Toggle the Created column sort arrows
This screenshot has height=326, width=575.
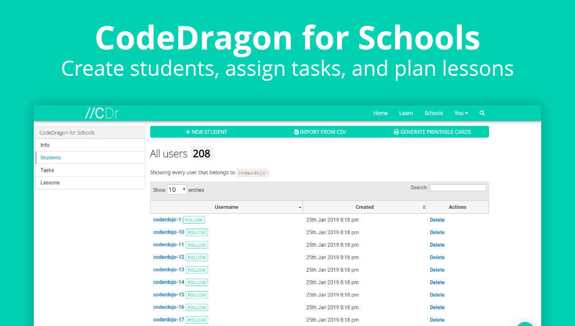point(424,207)
